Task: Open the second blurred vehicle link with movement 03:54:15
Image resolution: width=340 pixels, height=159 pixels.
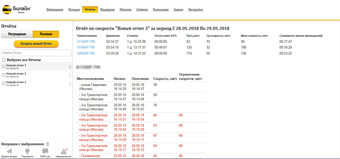Action: click(x=86, y=47)
